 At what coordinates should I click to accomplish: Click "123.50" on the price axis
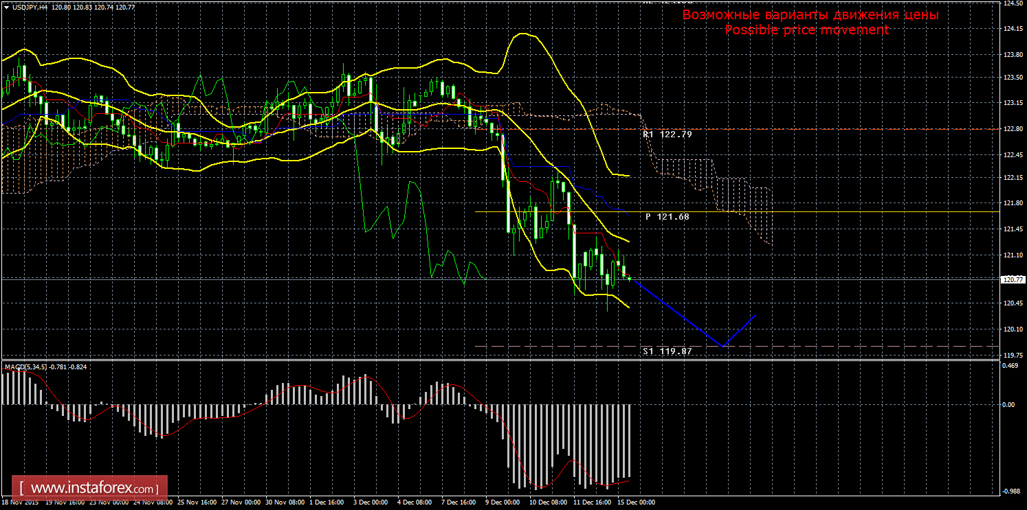[1013, 78]
